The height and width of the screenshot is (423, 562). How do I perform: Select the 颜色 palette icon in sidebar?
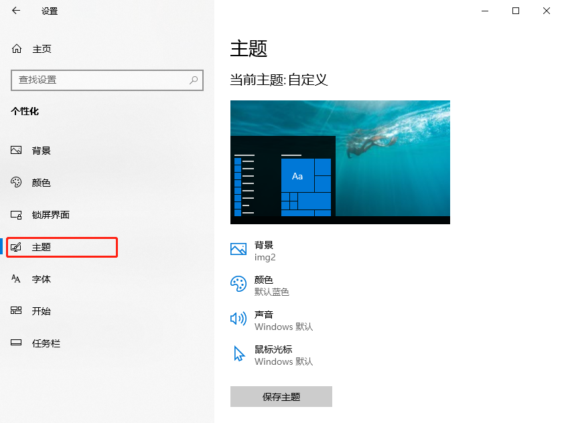coord(17,182)
